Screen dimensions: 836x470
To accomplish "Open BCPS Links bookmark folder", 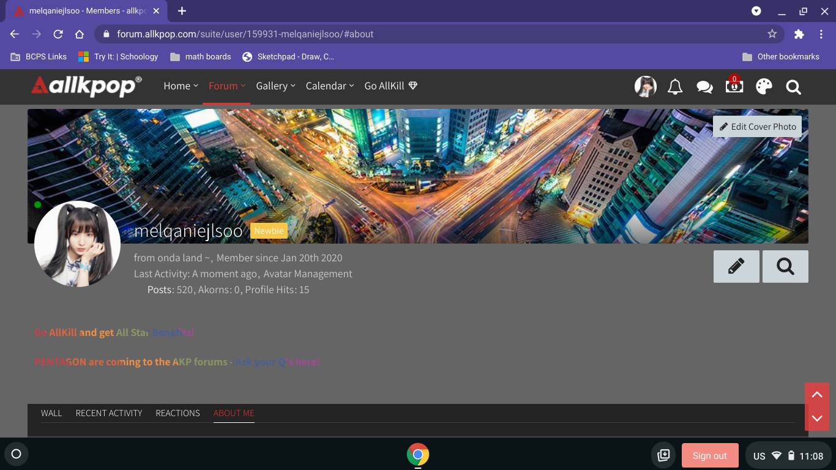I will pyautogui.click(x=39, y=56).
